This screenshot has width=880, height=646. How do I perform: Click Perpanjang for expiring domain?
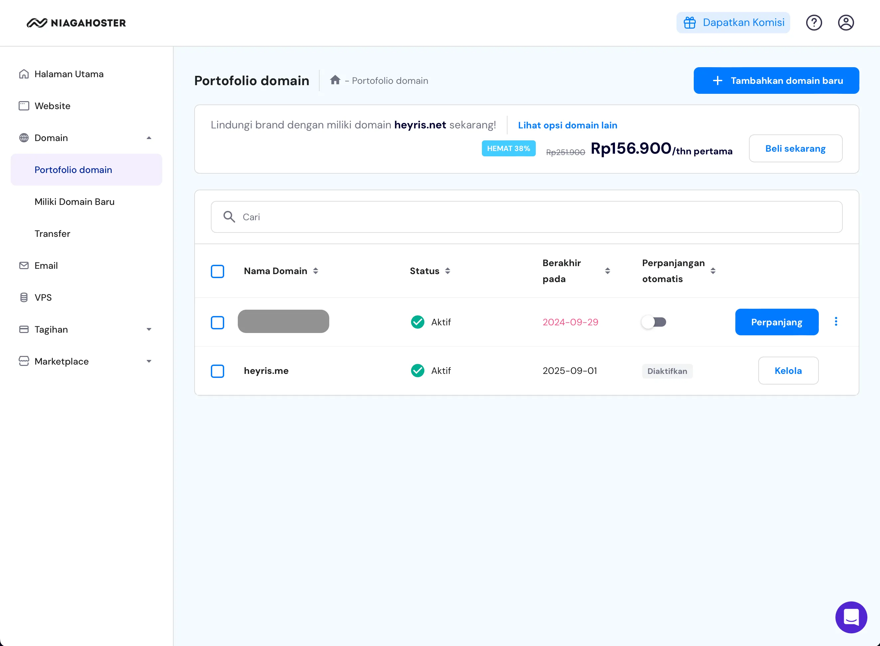[777, 322]
